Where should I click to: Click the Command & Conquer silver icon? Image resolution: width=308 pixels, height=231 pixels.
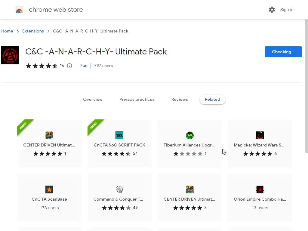point(119,189)
